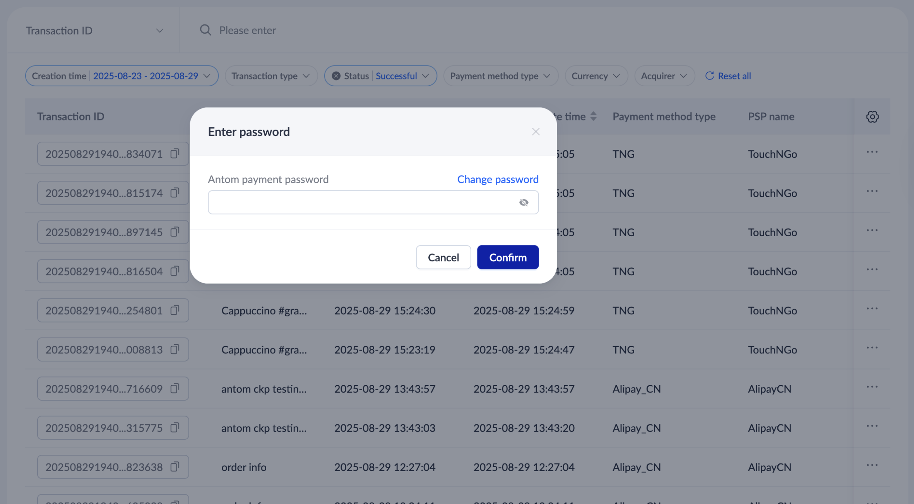Close the Enter password dialog

click(536, 132)
